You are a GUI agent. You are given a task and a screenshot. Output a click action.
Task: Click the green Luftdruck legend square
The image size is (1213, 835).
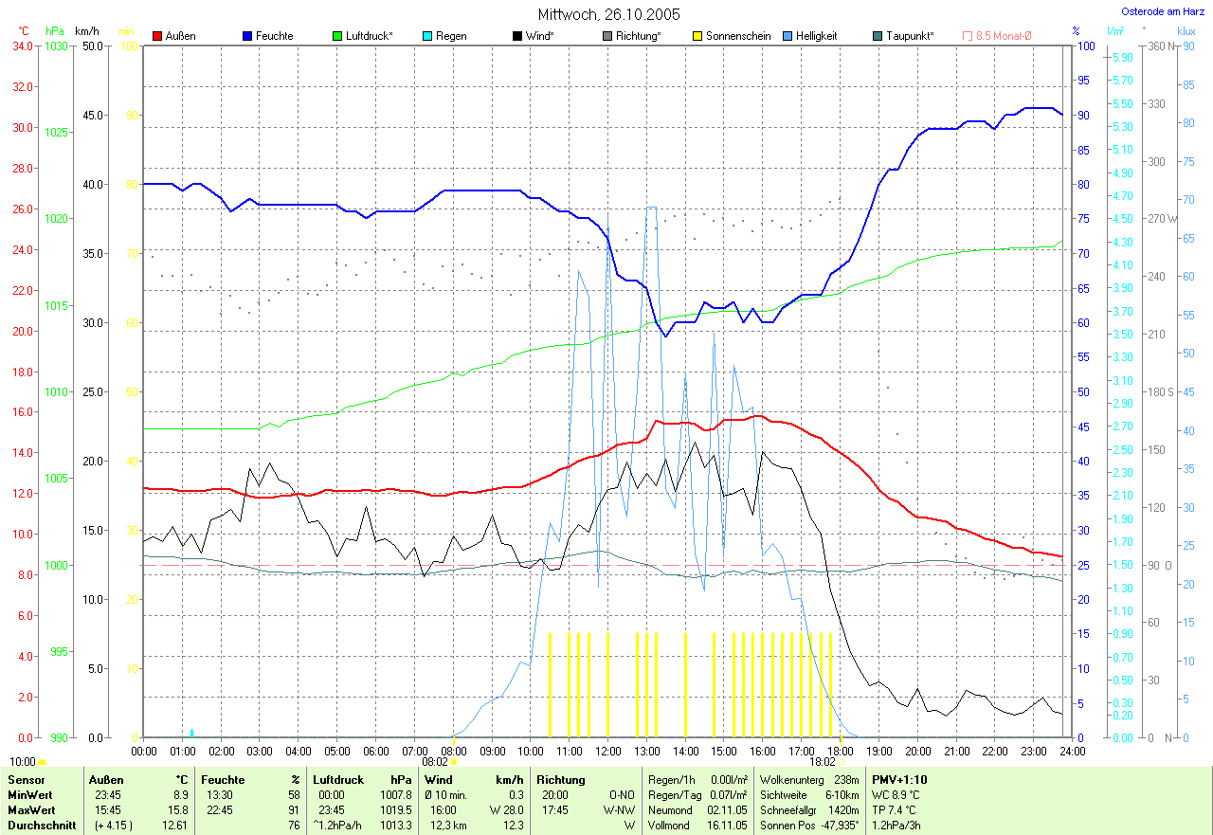[337, 36]
